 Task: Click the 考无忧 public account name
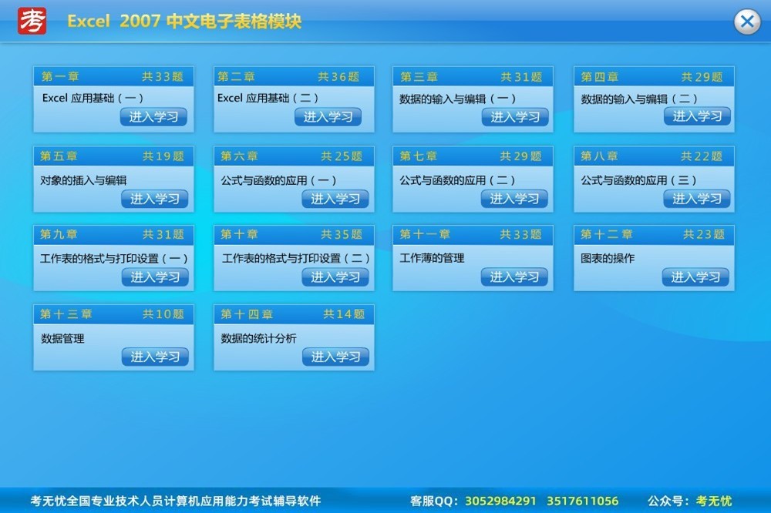click(x=713, y=501)
